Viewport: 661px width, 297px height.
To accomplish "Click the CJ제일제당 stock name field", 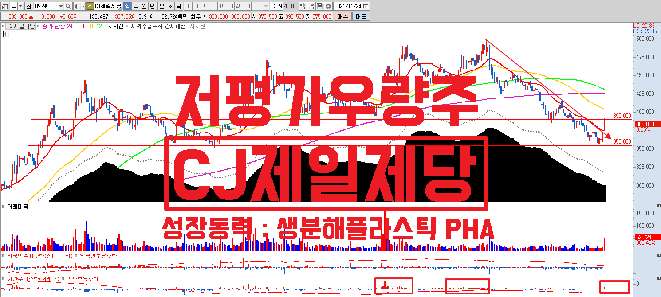I will [108, 6].
